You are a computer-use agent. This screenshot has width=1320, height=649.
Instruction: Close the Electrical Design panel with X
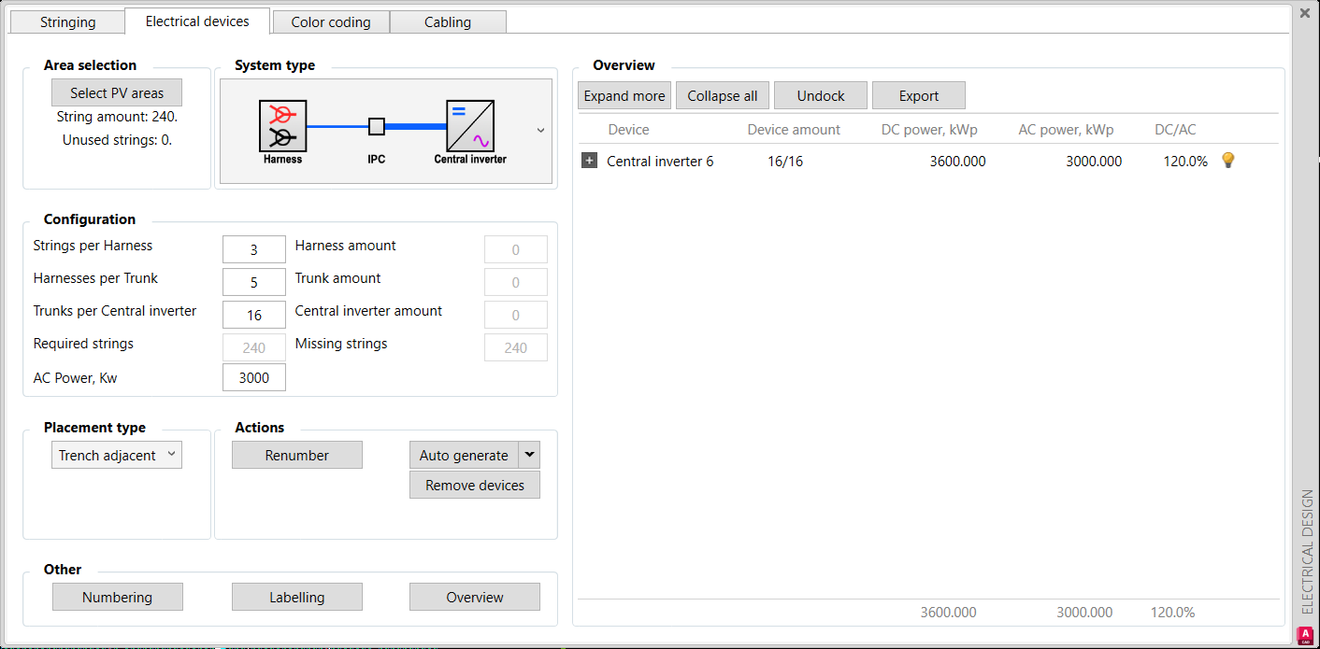(1305, 13)
